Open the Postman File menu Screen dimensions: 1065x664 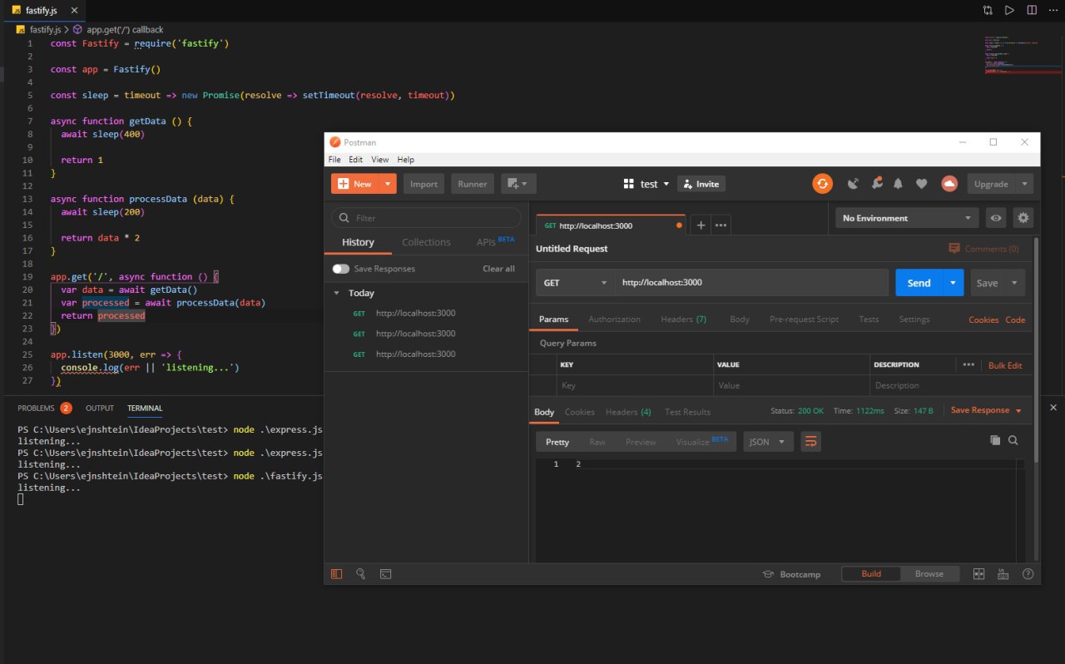click(334, 160)
